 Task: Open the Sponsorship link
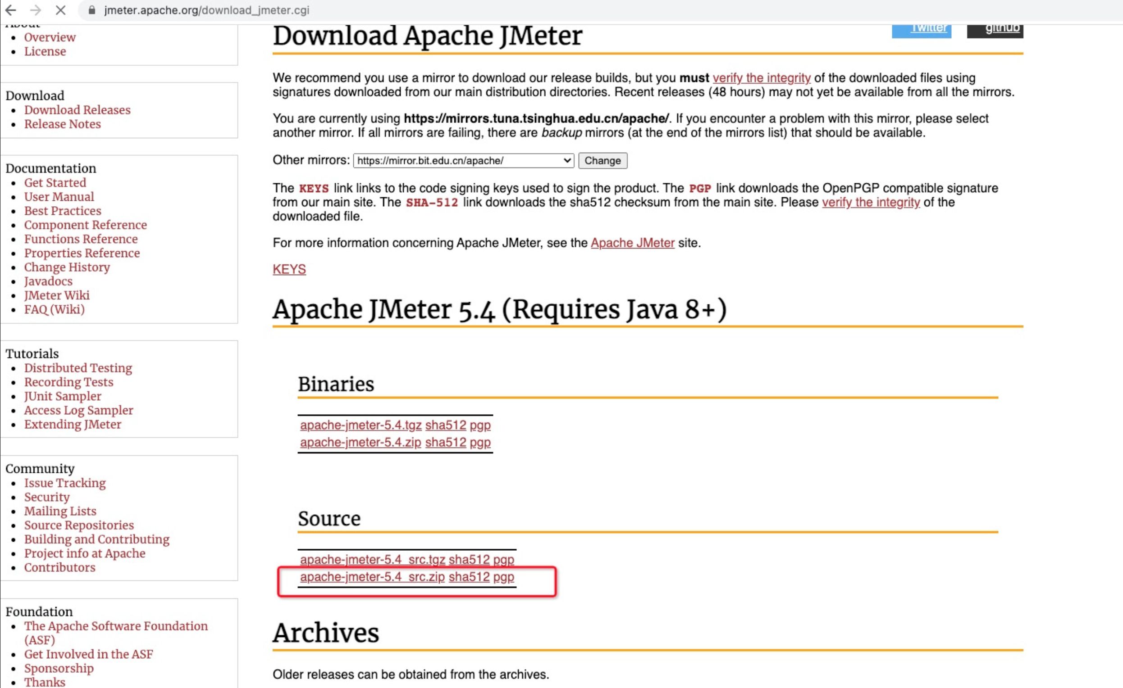59,669
